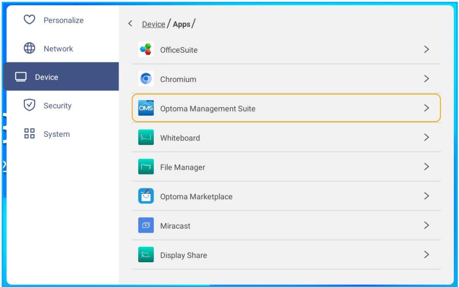Click the File Manager folder icon
Screen dimensions: 459x287
[146, 167]
